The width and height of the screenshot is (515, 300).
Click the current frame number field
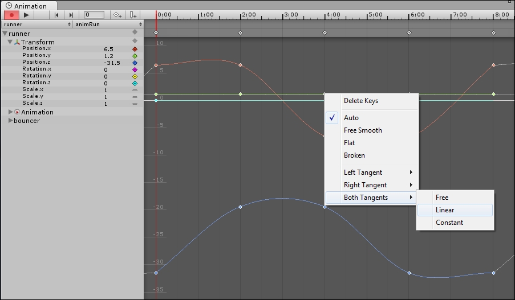[94, 15]
